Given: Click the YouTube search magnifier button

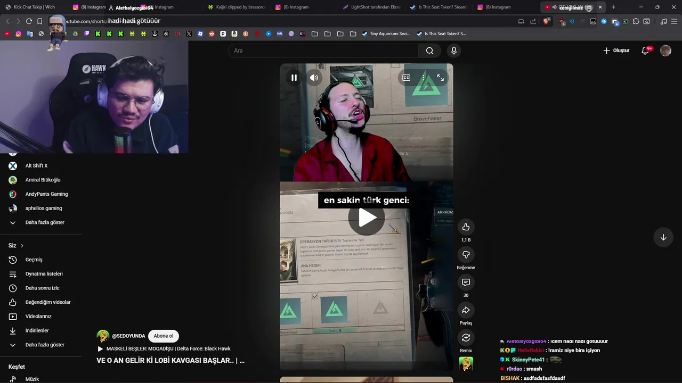Looking at the screenshot, I should click(x=429, y=51).
